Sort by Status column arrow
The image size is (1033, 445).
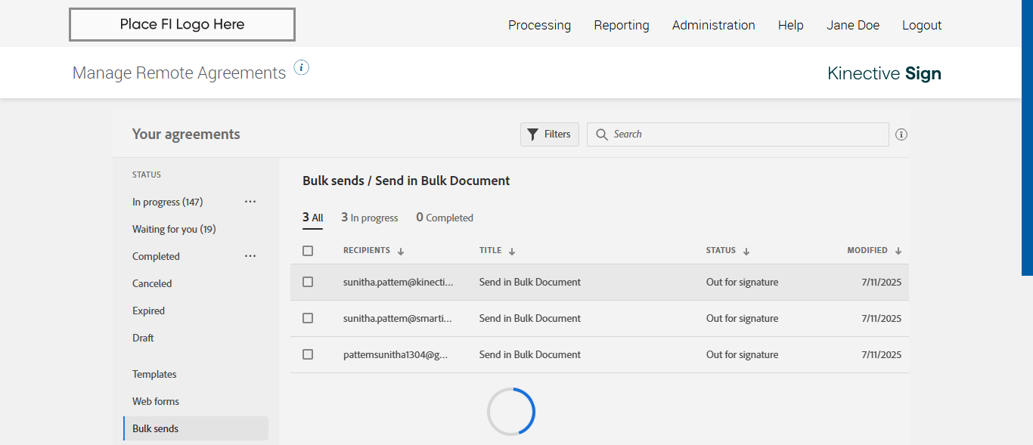746,252
